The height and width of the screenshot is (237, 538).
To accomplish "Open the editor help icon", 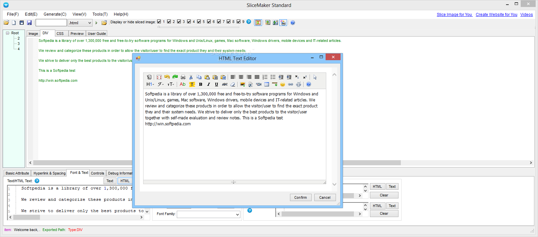I will click(x=309, y=84).
